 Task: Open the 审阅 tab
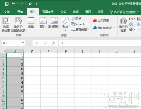(x=88, y=12)
